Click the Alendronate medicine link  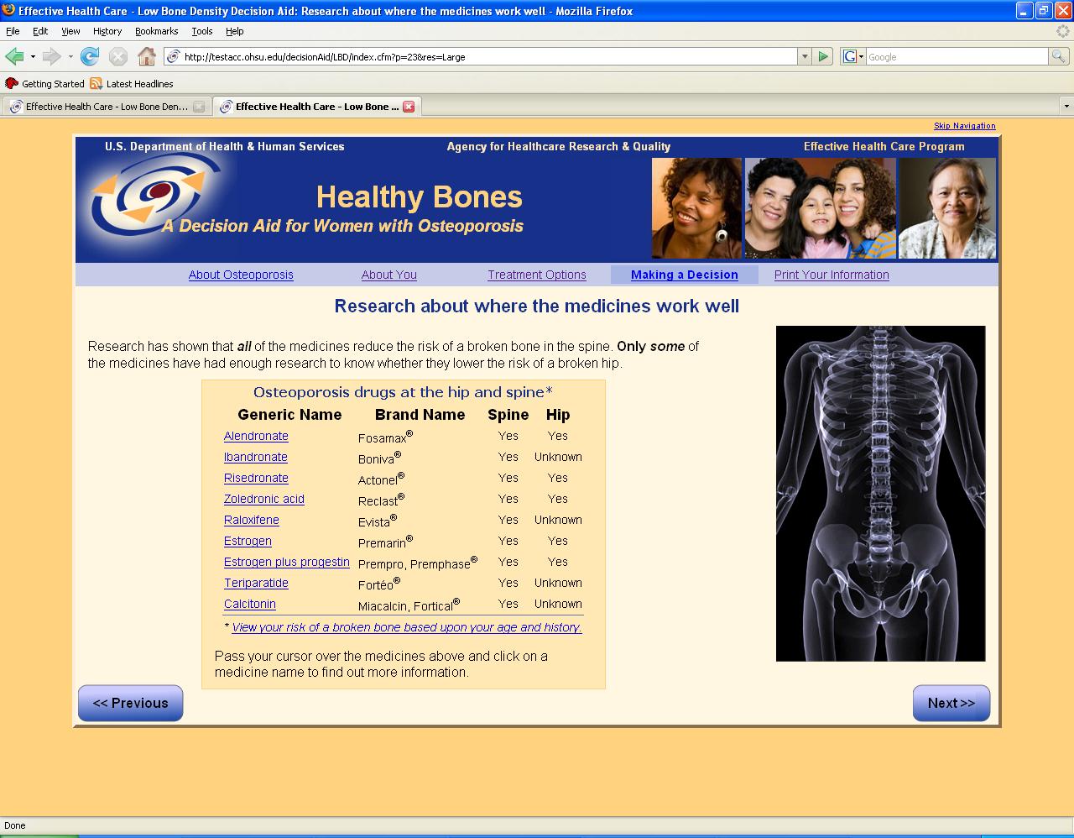(256, 436)
